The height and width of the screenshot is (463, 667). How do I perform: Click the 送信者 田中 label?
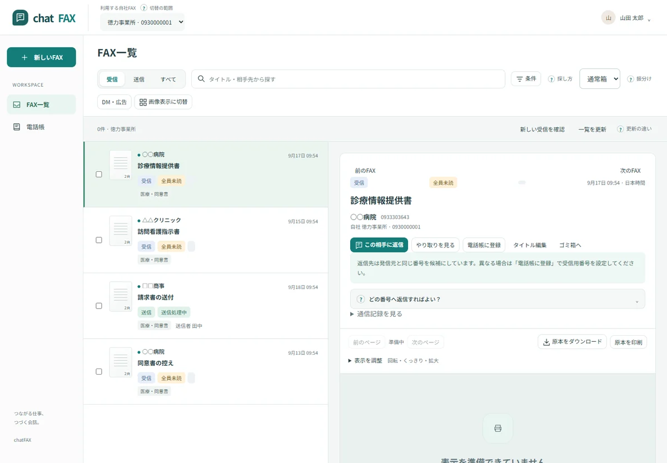tap(189, 326)
